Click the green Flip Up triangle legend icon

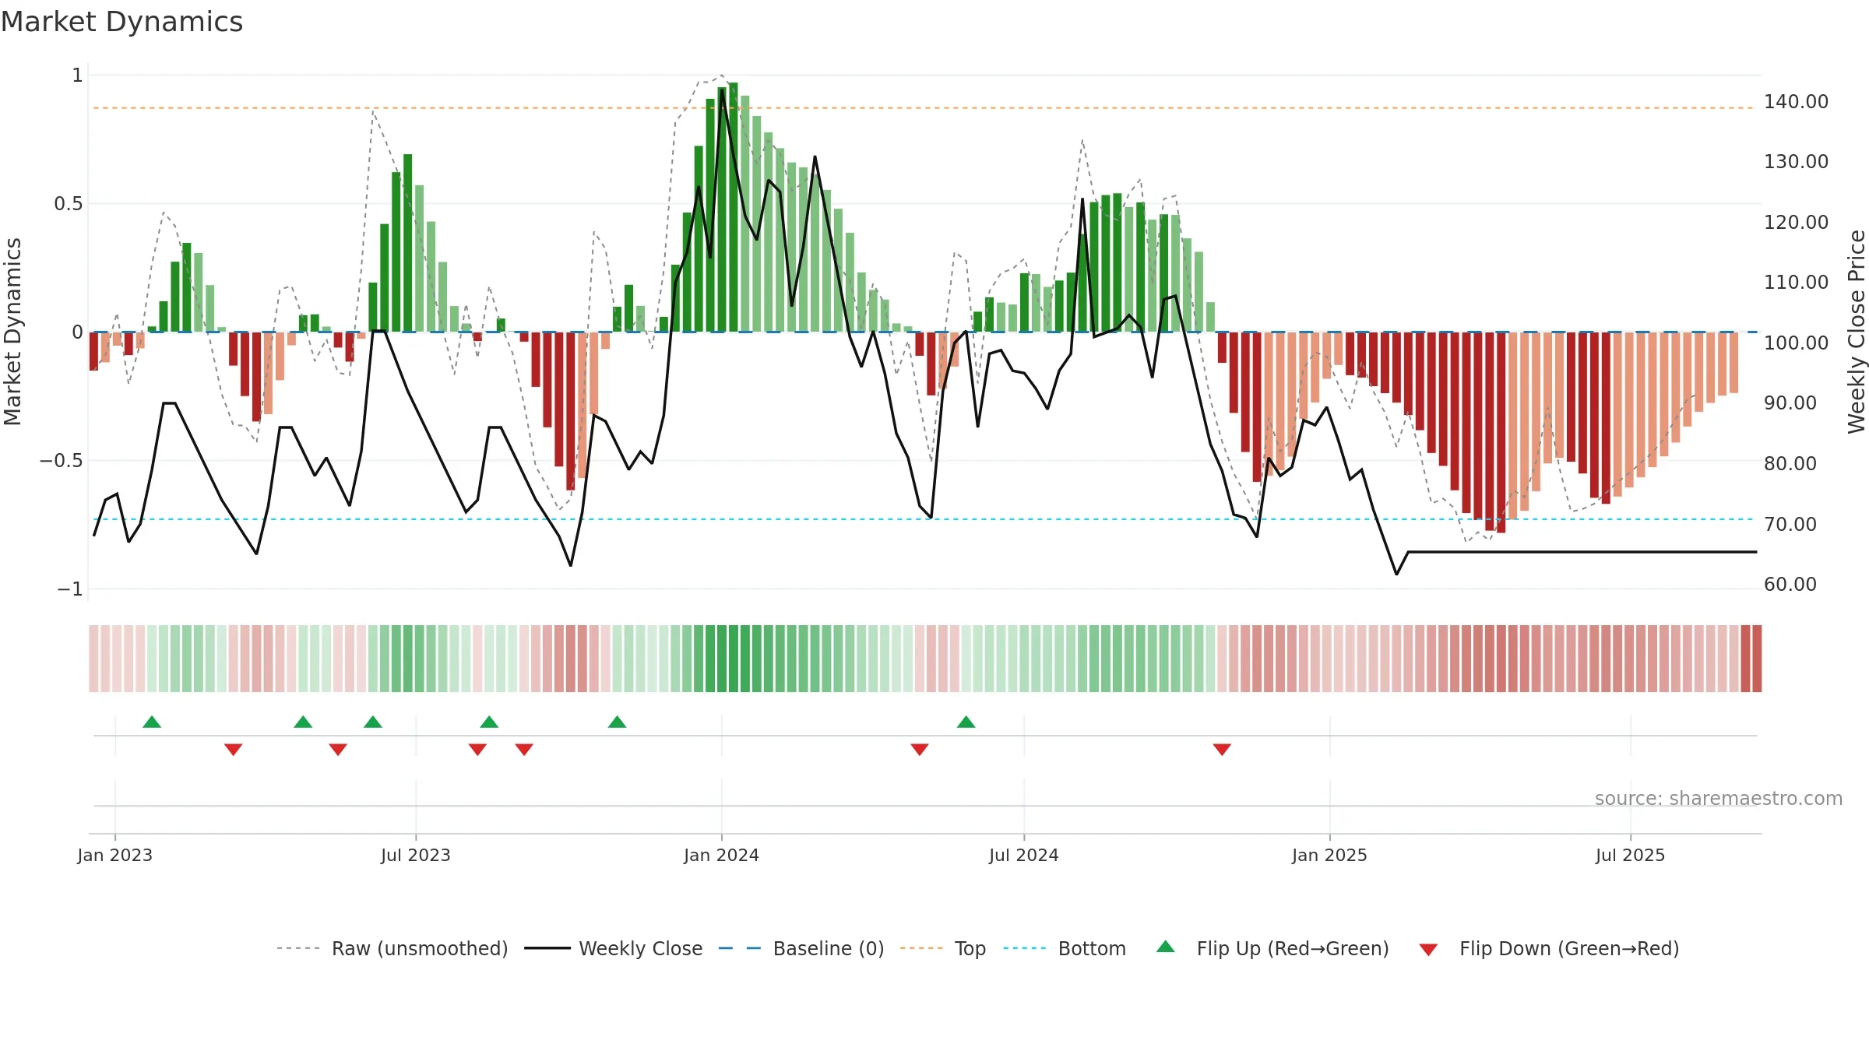point(1166,947)
